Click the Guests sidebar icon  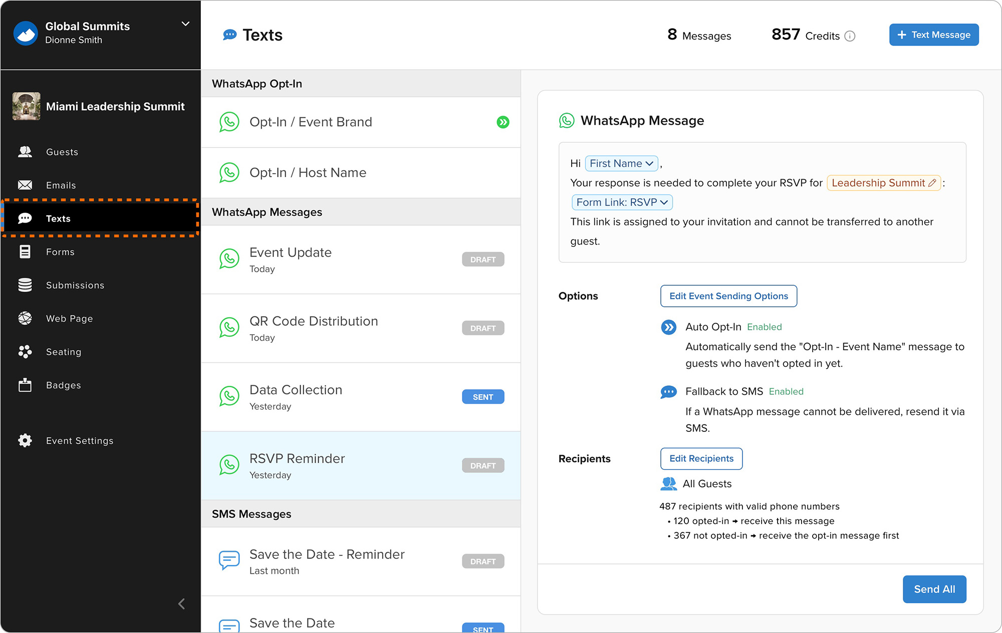(x=25, y=152)
